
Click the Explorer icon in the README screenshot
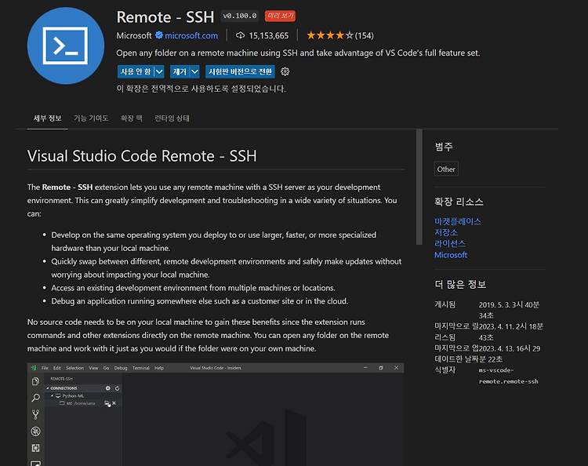point(35,381)
